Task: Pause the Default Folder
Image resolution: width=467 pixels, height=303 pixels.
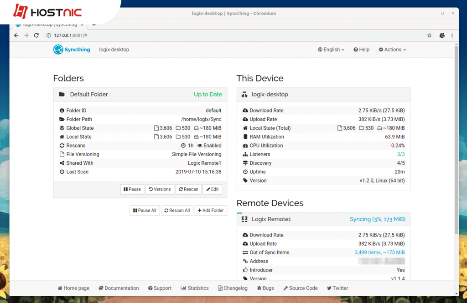Action: point(132,189)
